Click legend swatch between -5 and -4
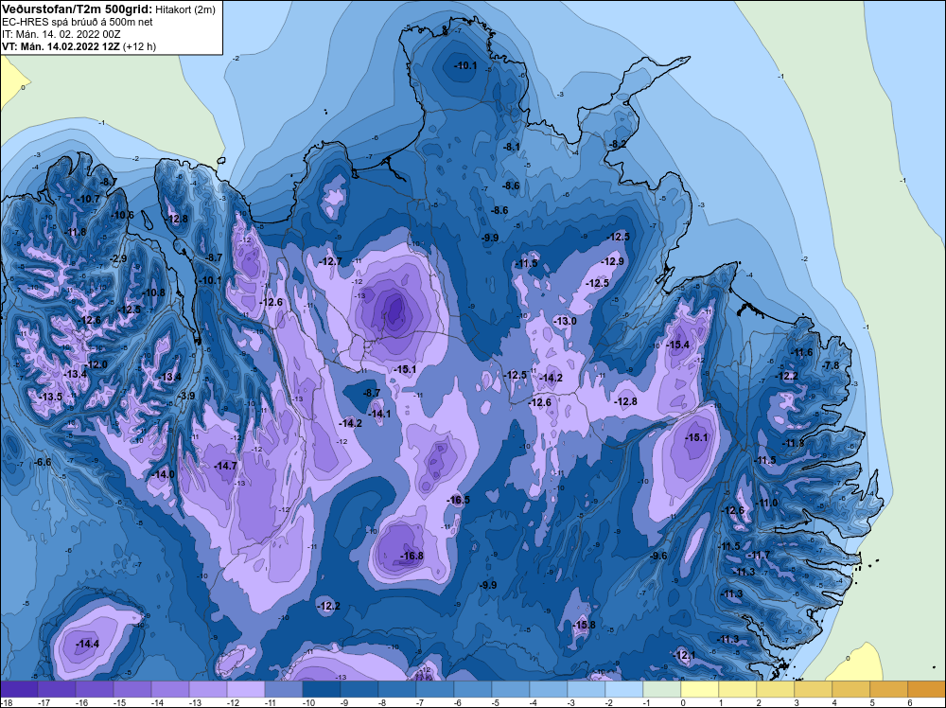Screen dimensions: 946x708 coord(511,689)
